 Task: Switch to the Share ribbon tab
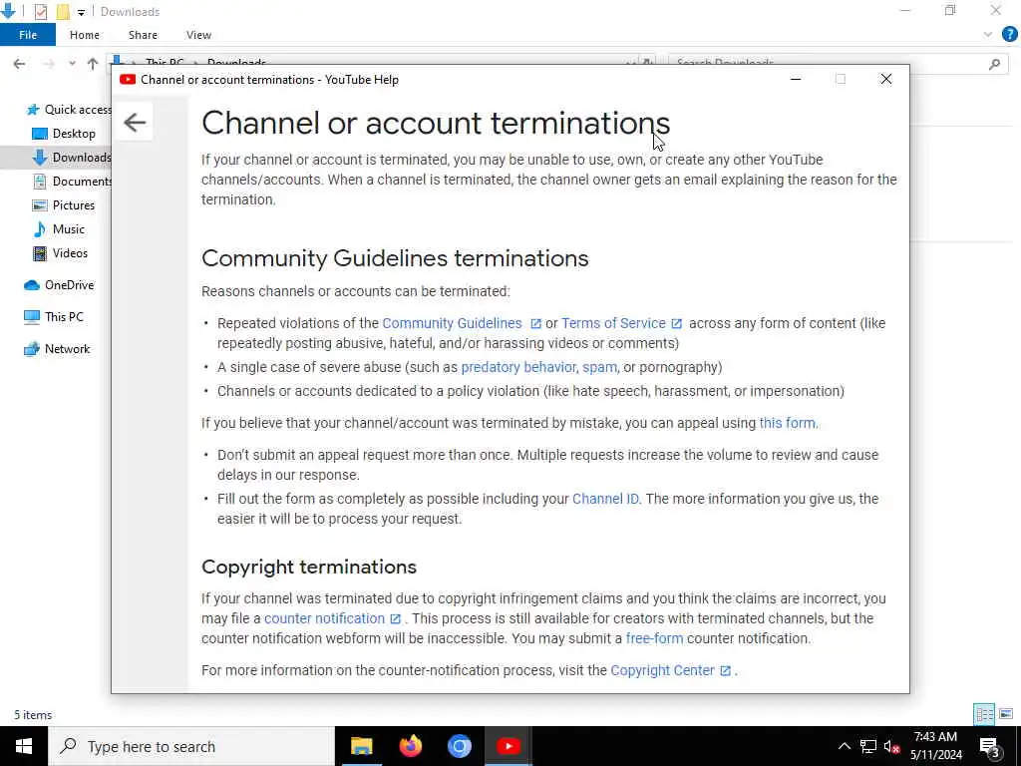pos(143,35)
